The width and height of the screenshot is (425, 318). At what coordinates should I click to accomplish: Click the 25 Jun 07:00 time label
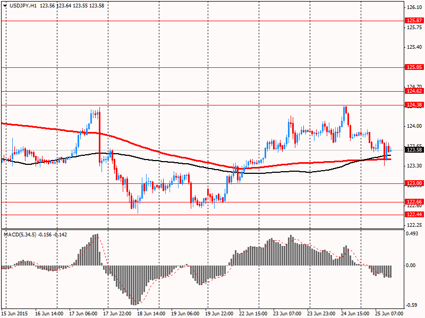(x=389, y=314)
